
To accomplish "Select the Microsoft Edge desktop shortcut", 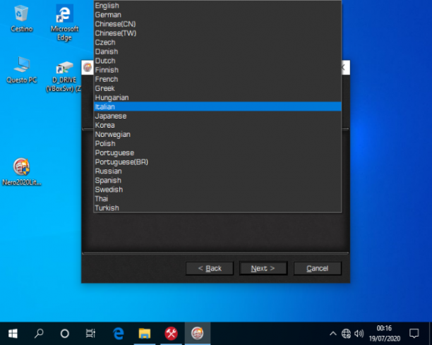I will (x=64, y=23).
